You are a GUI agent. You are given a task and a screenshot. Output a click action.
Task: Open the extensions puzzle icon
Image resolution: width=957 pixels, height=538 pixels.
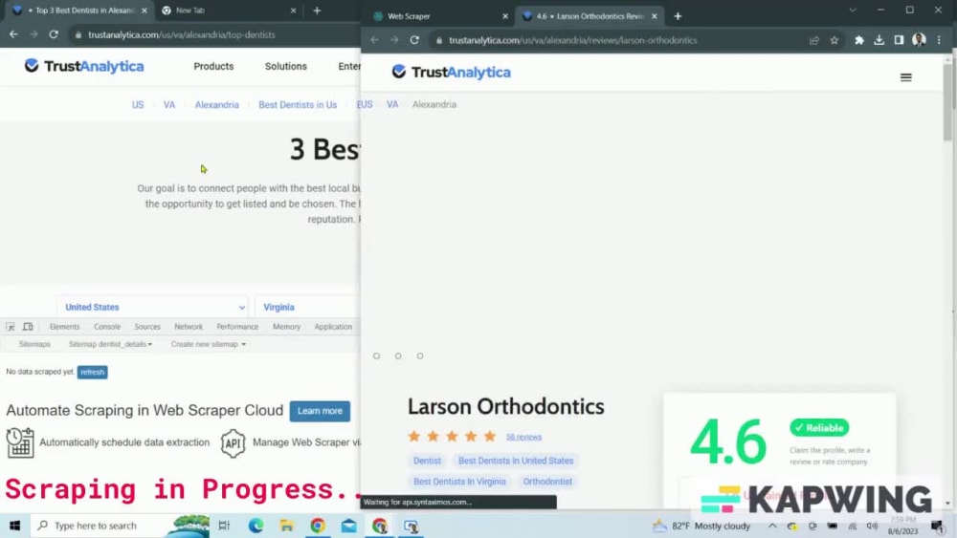pyautogui.click(x=858, y=40)
